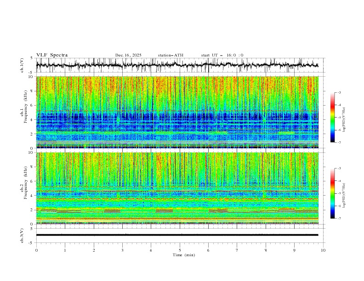Click the ch.2 frequency spectrogram panel
The height and width of the screenshot is (281, 364).
pos(177,188)
